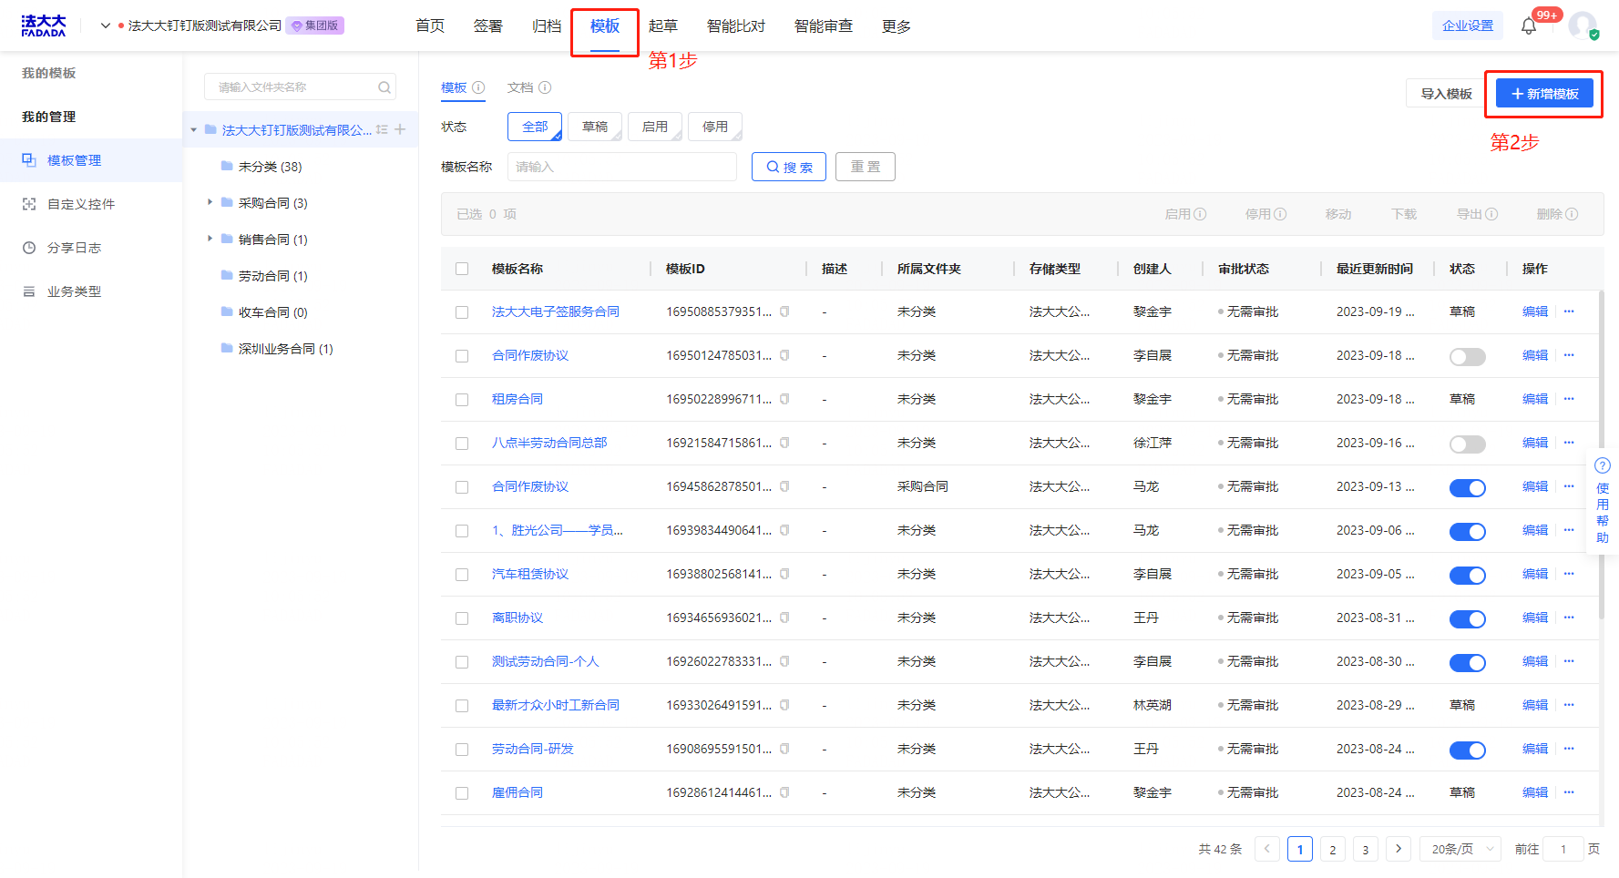The height and width of the screenshot is (878, 1619).
Task: Select all templates with header checkbox
Action: click(x=462, y=269)
